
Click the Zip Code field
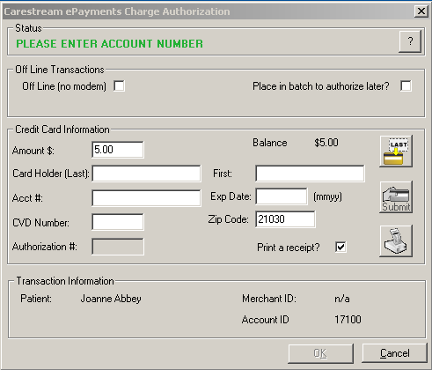(285, 219)
